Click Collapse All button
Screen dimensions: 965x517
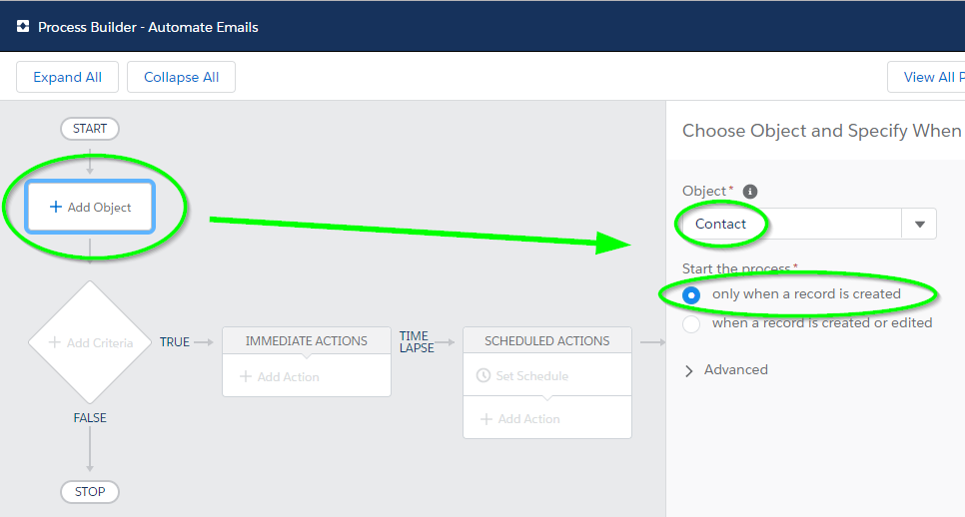point(181,77)
